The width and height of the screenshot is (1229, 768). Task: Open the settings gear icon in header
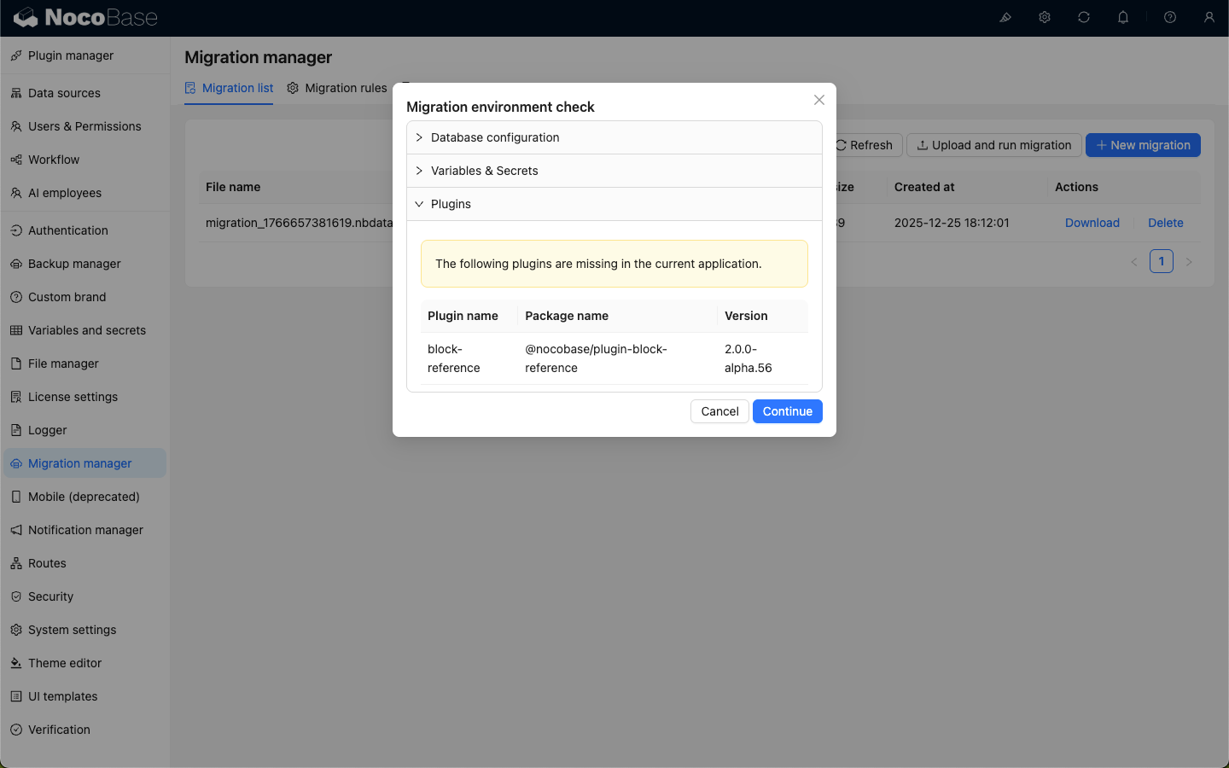tap(1045, 17)
